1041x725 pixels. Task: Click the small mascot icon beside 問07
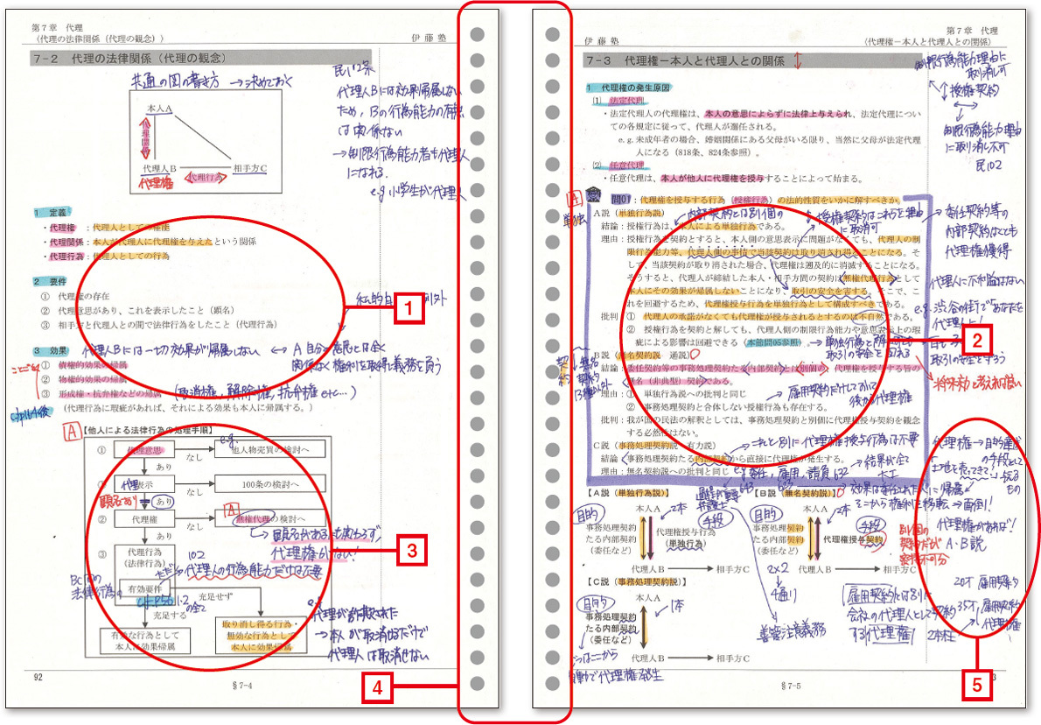[x=595, y=199]
